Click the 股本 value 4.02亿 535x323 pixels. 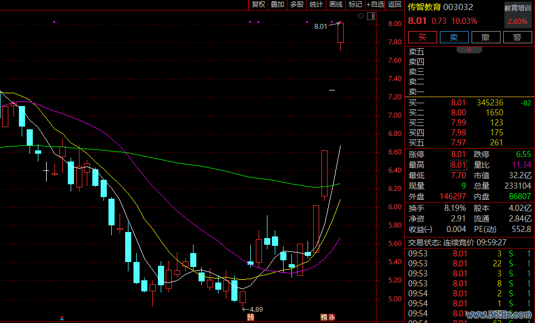click(x=520, y=208)
